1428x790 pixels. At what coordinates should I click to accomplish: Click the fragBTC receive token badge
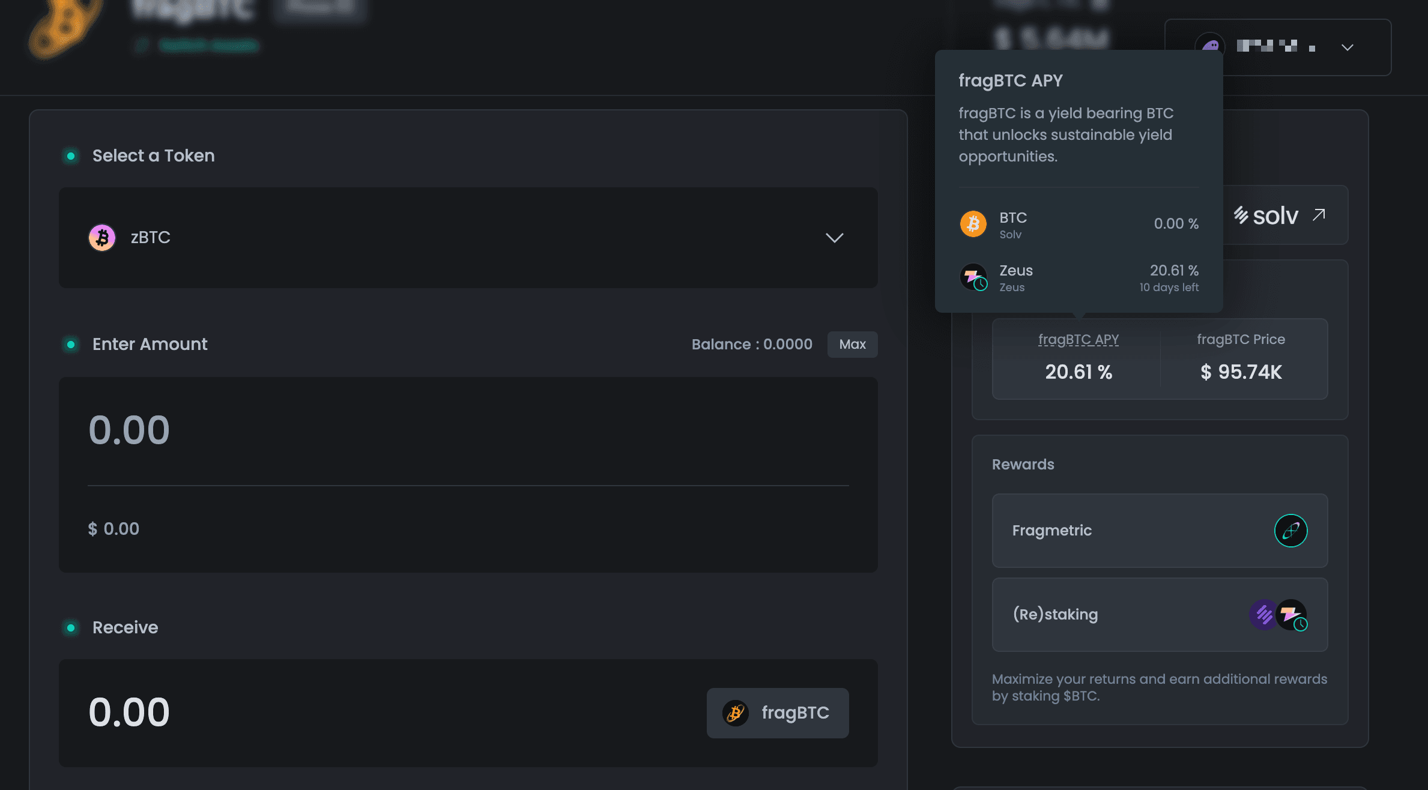coord(777,713)
